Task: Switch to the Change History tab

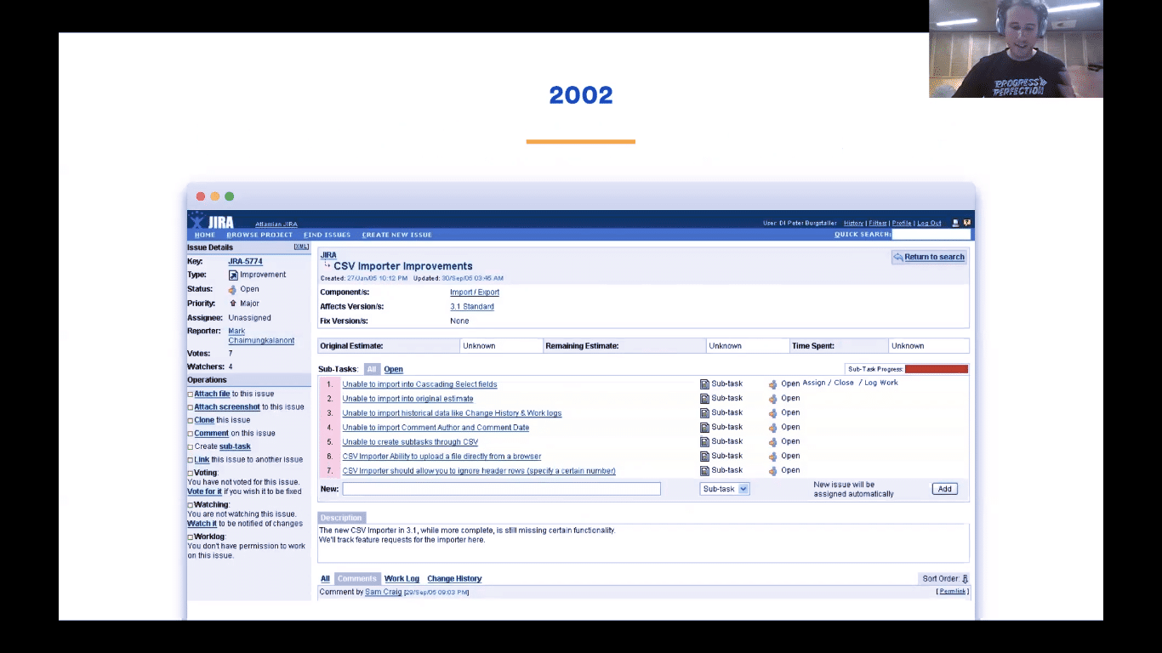Action: (454, 578)
